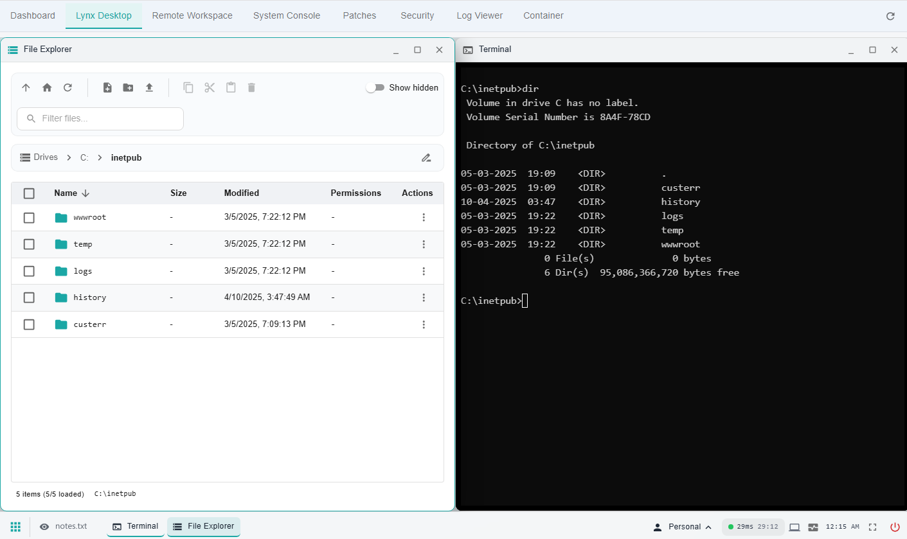This screenshot has height=539, width=907.
Task: Select the Lynx Desktop tab
Action: tap(103, 15)
